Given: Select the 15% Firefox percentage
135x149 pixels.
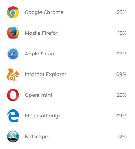Looking at the screenshot, I should (x=122, y=33).
